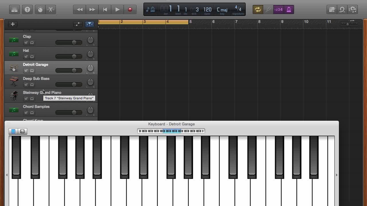Image resolution: width=367 pixels, height=206 pixels.
Task: Select the piano keyboard view button
Action: (x=13, y=131)
